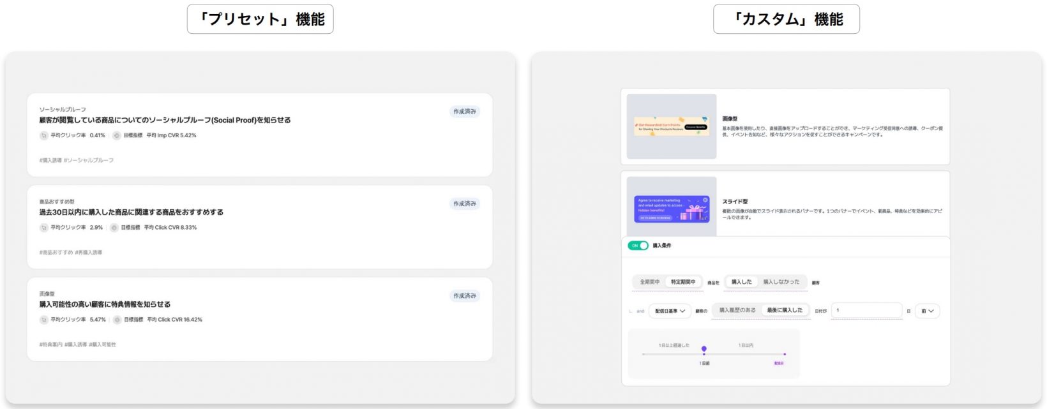The height and width of the screenshot is (409, 1047).
Task: Click the click-rate icon in Social Proof card
Action: point(43,135)
